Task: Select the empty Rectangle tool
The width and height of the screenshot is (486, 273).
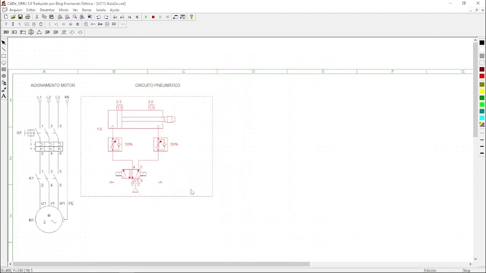Action: [4, 56]
